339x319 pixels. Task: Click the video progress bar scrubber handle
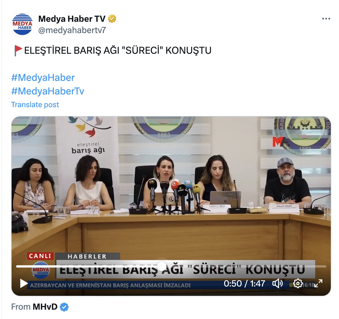coord(162,266)
